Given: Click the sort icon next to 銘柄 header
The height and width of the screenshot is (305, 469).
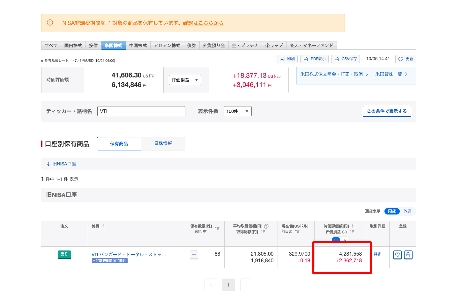Looking at the screenshot, I should tap(105, 226).
